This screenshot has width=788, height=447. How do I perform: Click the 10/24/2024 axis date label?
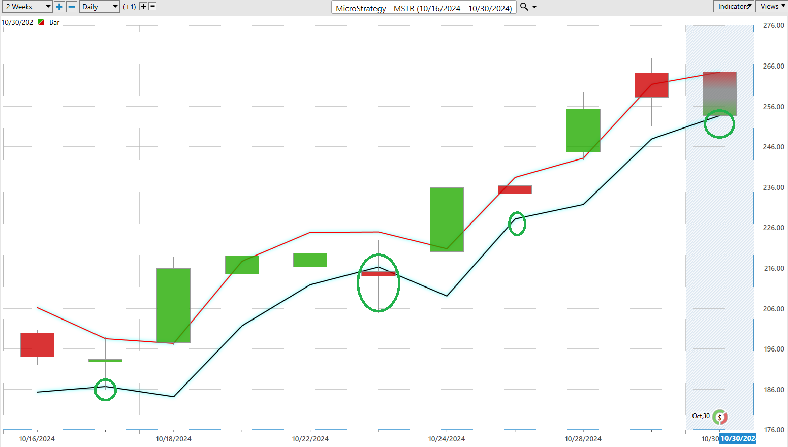click(x=447, y=439)
